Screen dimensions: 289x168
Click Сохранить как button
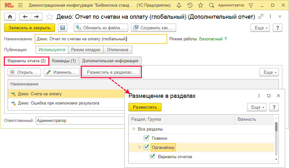154,28
